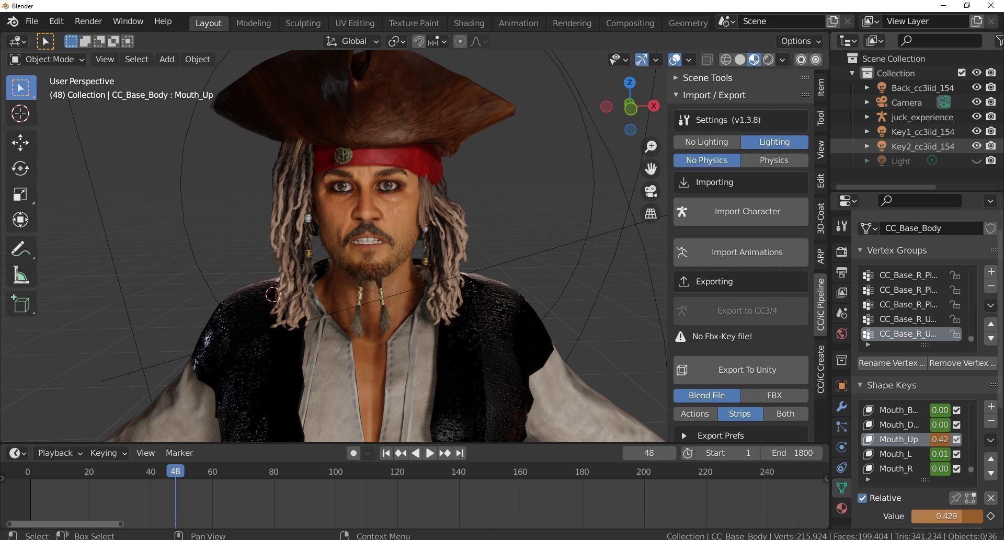This screenshot has height=540, width=1004.
Task: Open Output properties printer tab
Action: [841, 272]
